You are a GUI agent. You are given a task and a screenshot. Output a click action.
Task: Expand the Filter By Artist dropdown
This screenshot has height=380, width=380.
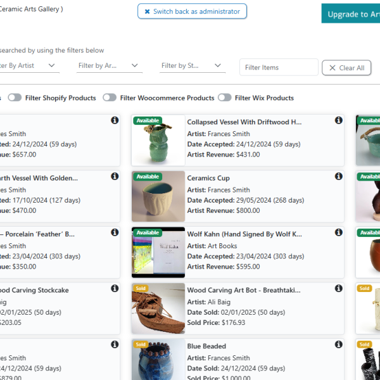[x=28, y=65]
